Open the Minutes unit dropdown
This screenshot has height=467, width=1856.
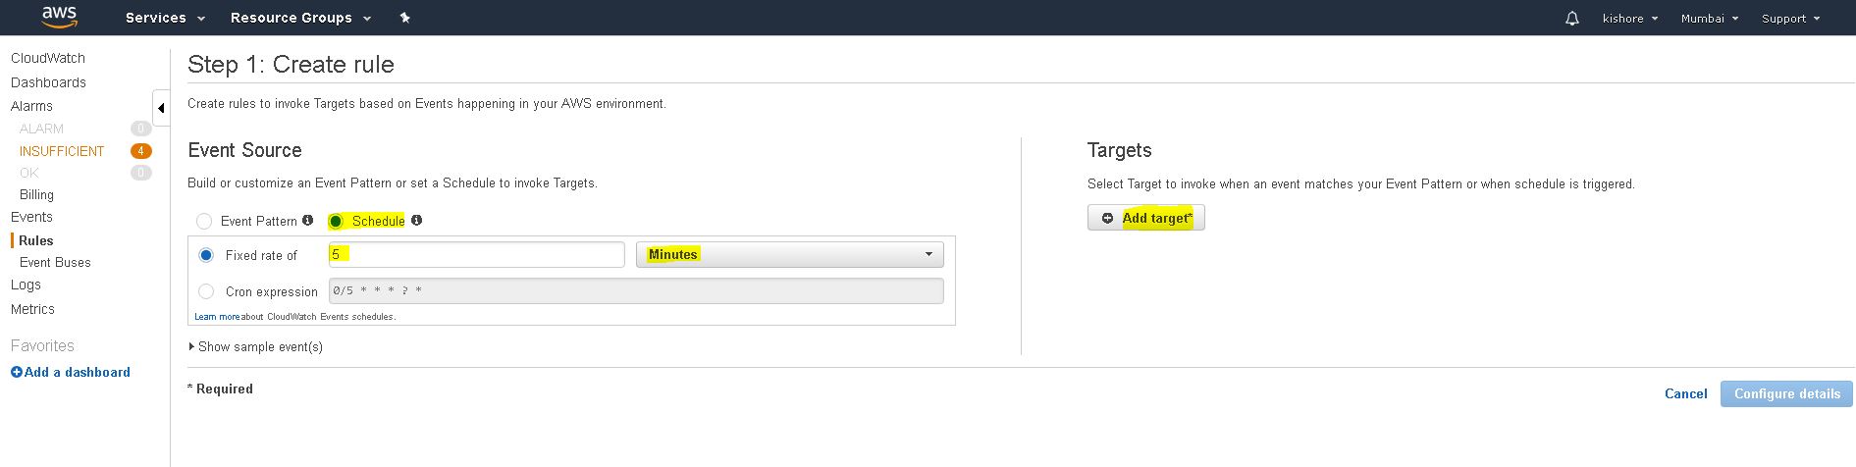point(789,255)
